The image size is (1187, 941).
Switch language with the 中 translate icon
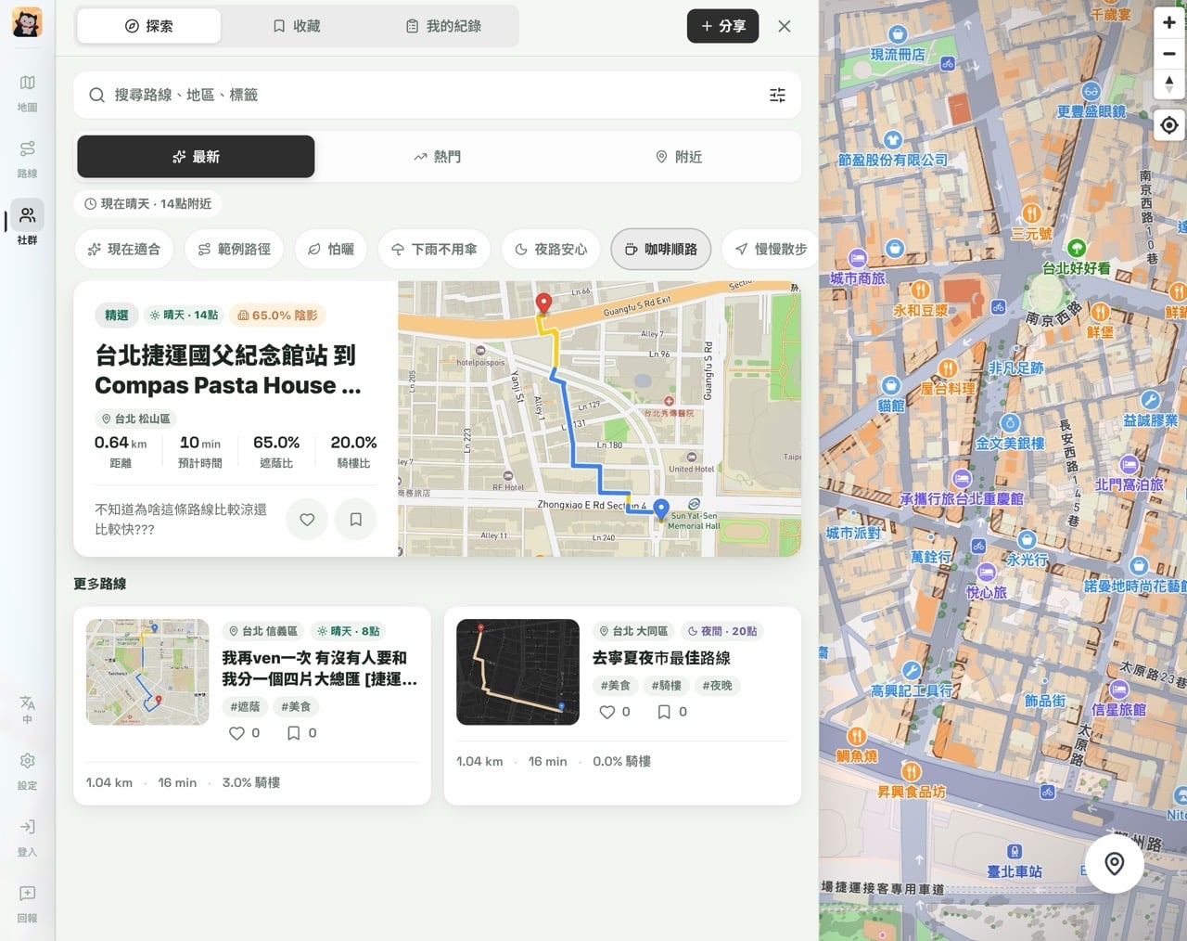coord(27,710)
